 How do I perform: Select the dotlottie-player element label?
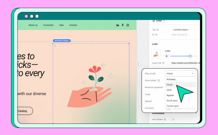(x=62, y=41)
